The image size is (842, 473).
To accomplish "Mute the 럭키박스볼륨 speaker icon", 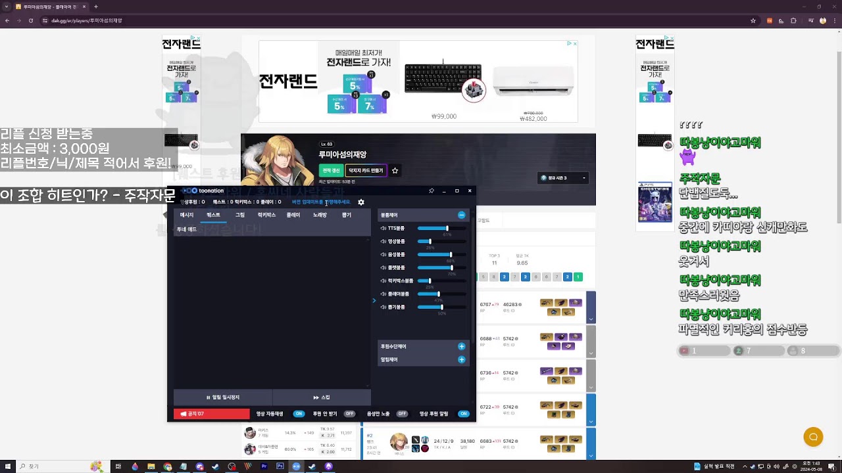I will [x=383, y=281].
